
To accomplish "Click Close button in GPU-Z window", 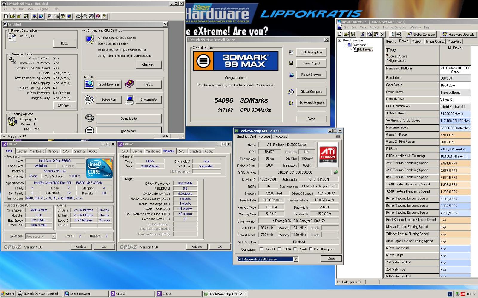I will 331,259.
